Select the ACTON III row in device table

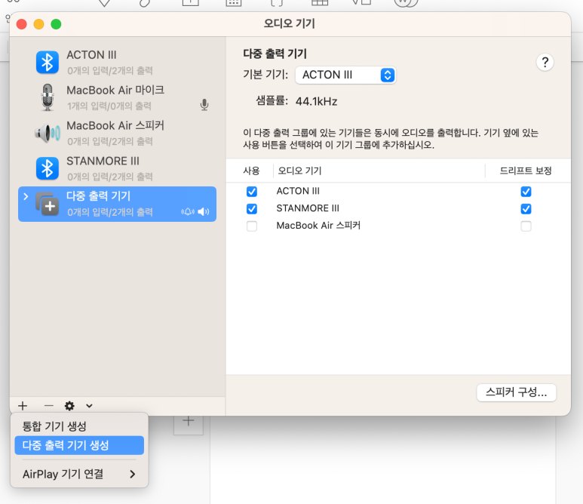(x=398, y=191)
